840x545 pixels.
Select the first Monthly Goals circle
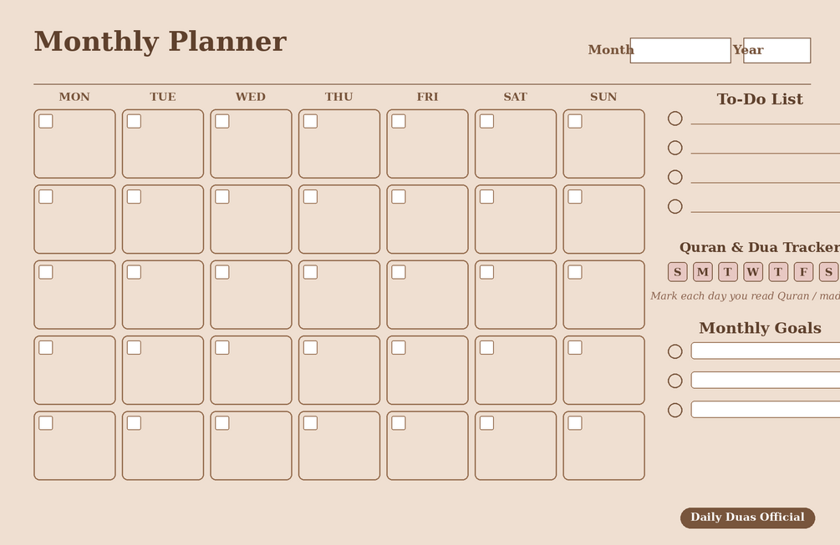675,351
